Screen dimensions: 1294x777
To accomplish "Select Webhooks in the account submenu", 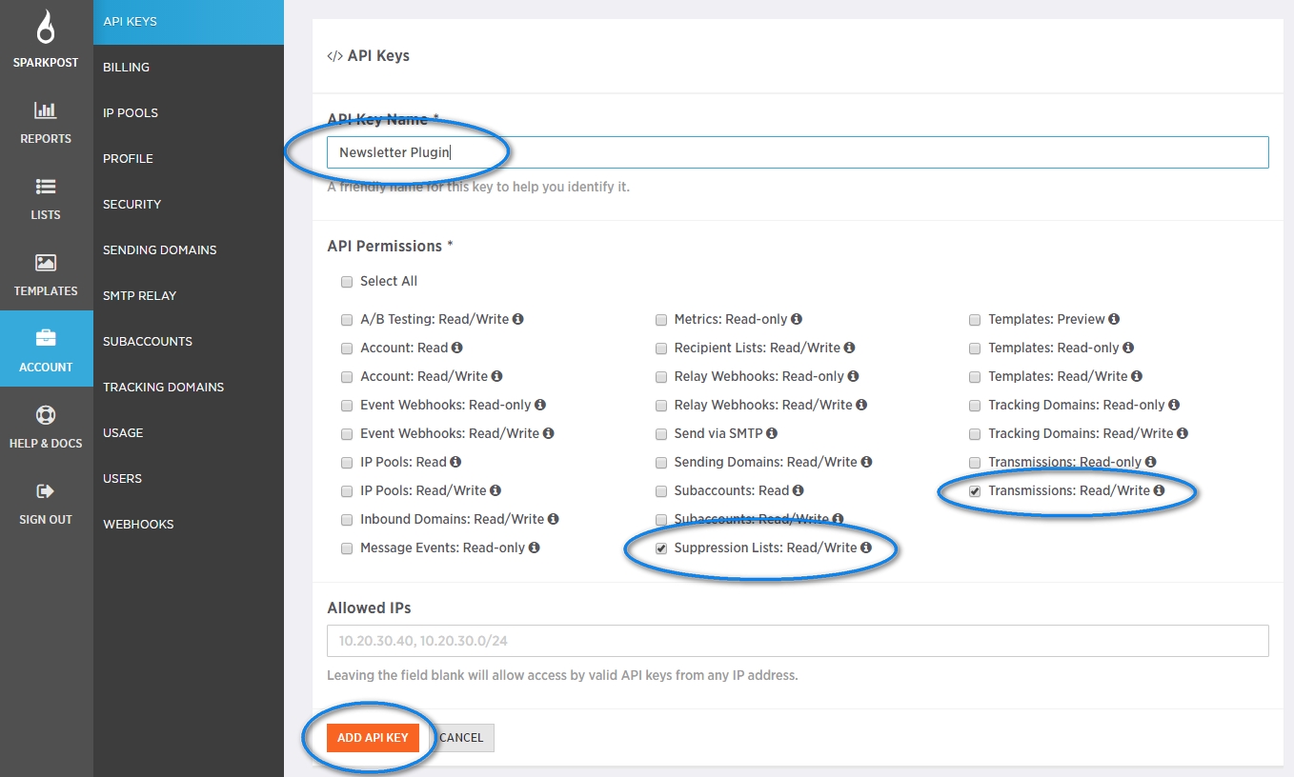I will click(x=138, y=524).
